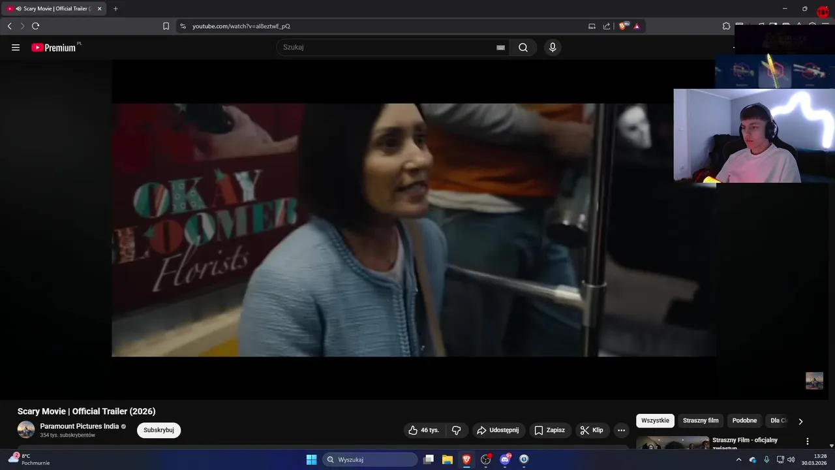Click the 354 tys. subskrybentów text
This screenshot has width=835, height=470.
click(x=68, y=435)
